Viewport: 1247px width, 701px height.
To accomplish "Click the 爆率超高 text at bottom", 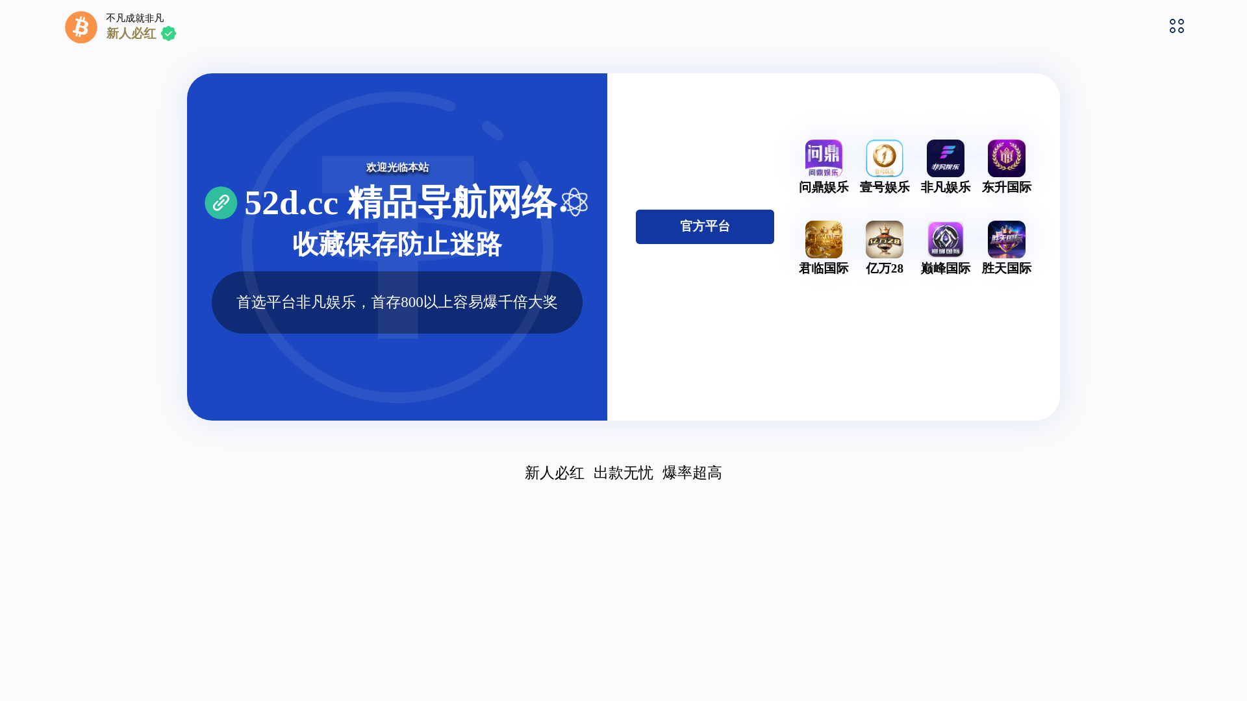I will point(692,473).
